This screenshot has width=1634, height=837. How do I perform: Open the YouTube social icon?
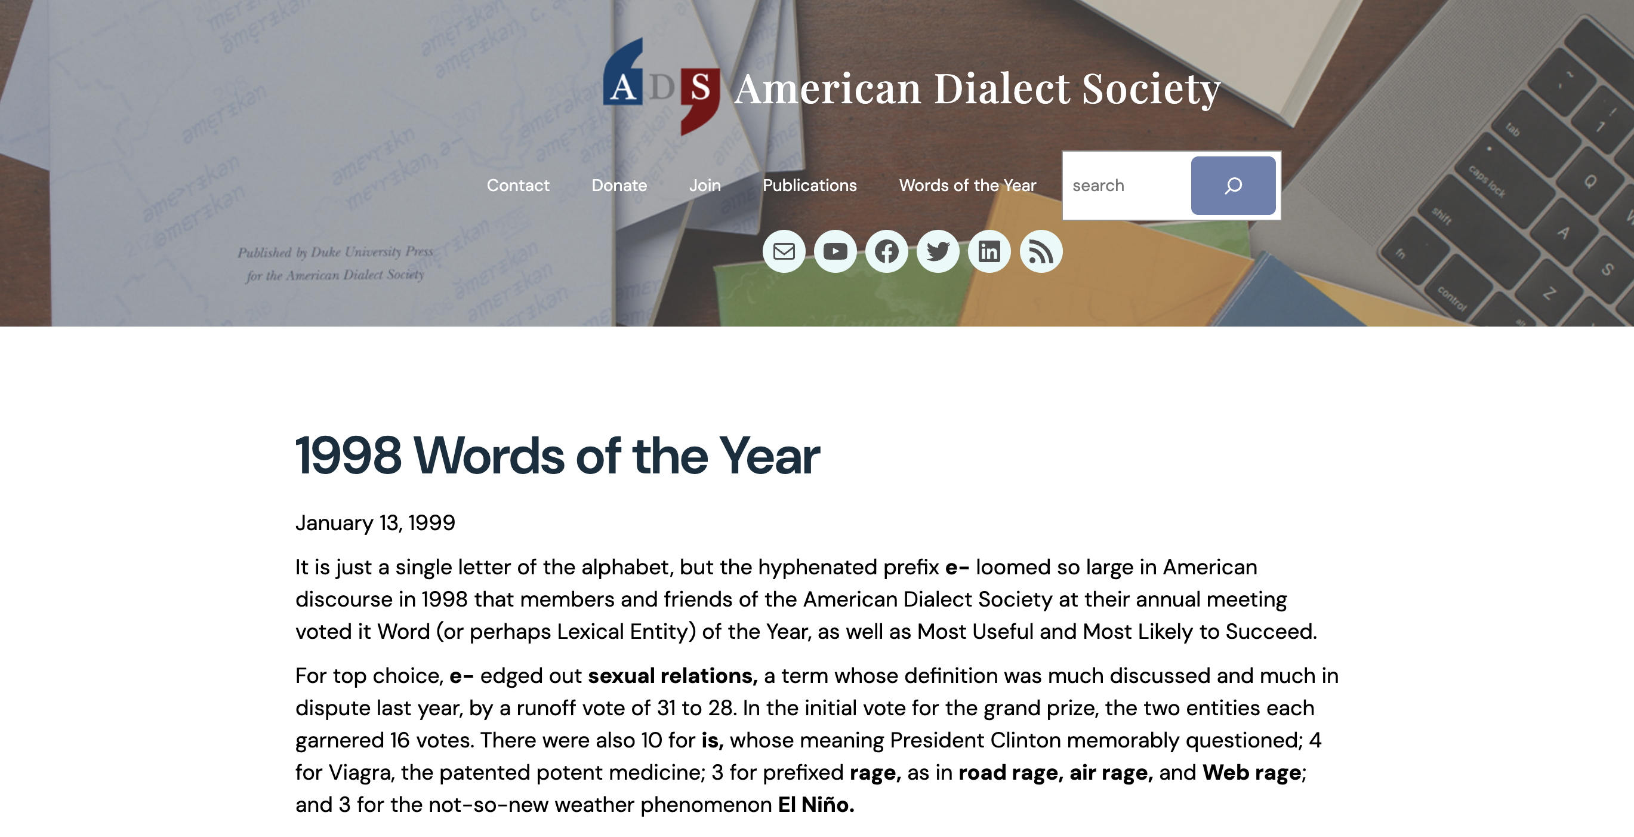[x=835, y=252]
